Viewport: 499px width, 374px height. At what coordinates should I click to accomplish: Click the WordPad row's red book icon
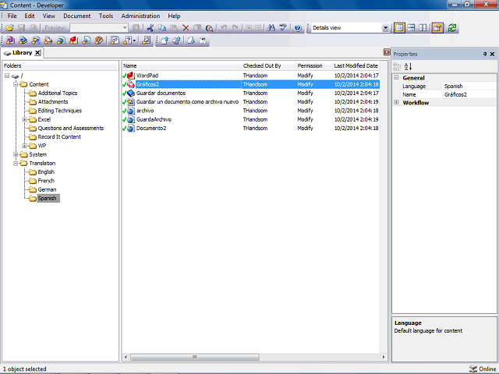click(131, 76)
